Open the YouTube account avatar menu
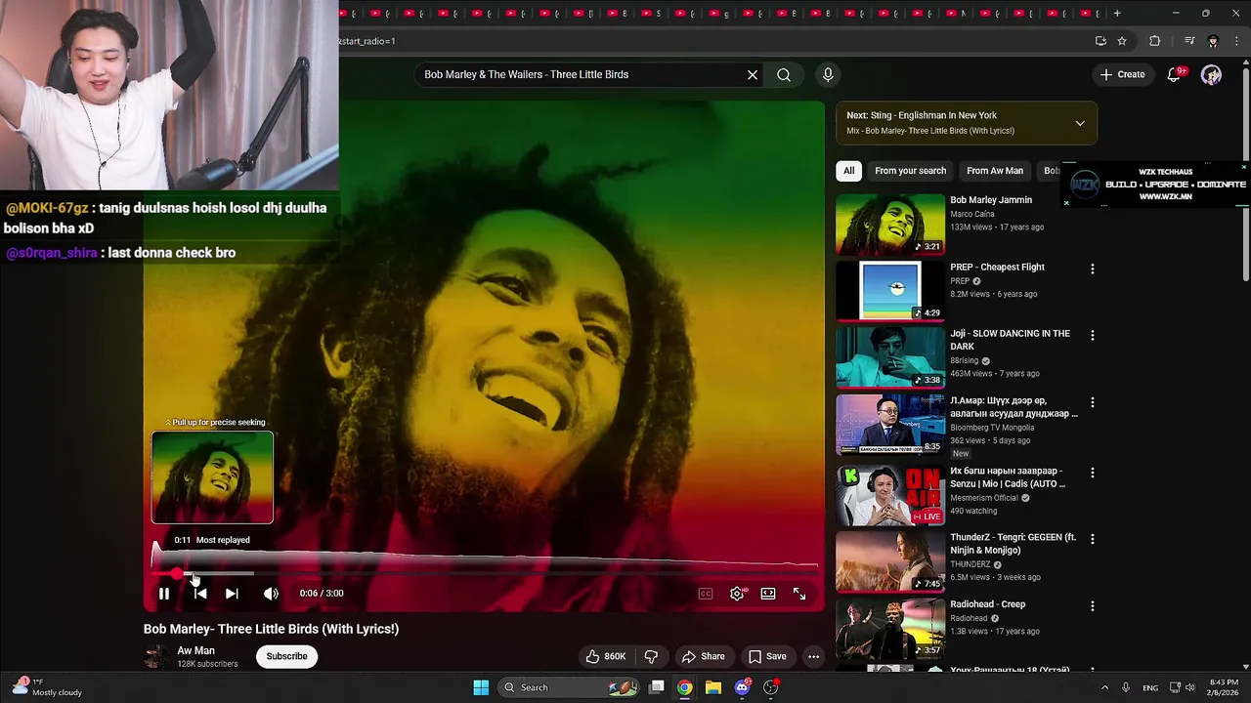Image resolution: width=1251 pixels, height=703 pixels. [1212, 75]
